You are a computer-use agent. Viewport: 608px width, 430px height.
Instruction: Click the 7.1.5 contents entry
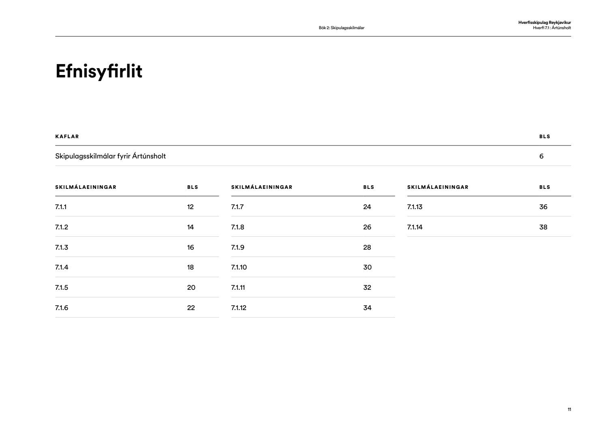point(62,287)
